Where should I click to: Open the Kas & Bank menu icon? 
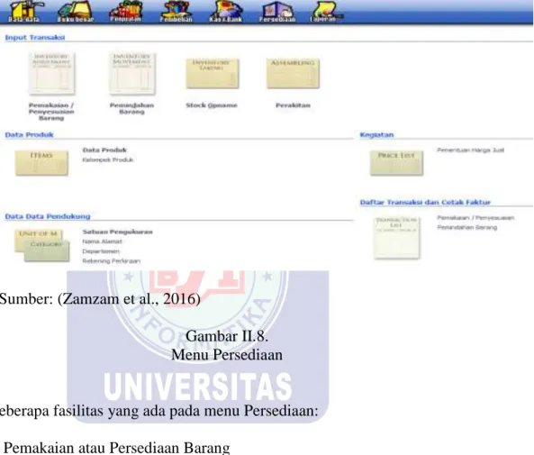[x=226, y=12]
